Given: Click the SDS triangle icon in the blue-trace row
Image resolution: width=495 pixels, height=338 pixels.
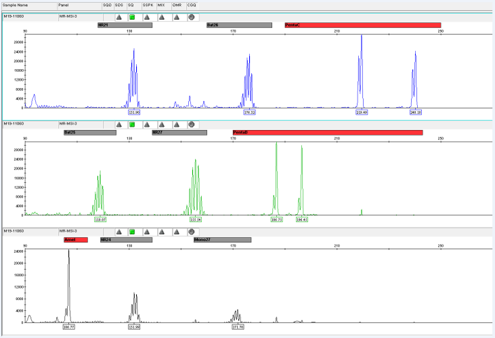Looking at the screenshot, I should (118, 16).
